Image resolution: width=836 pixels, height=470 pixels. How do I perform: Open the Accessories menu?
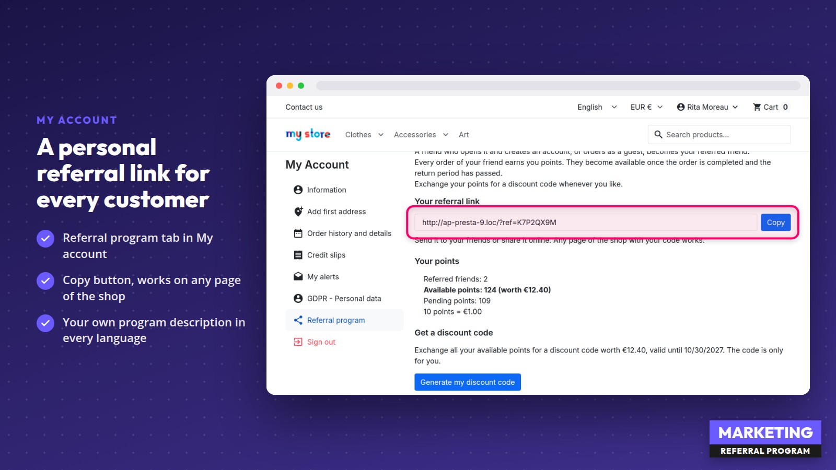(421, 135)
